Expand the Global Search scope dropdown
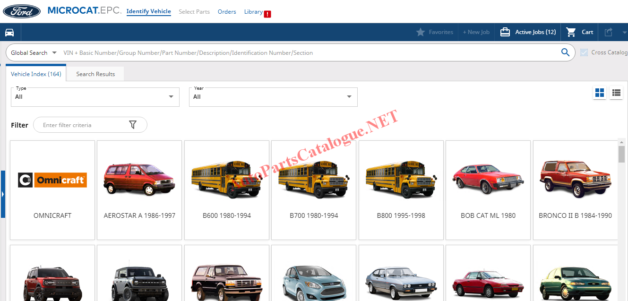Screen dimensions: 628x301 pos(34,53)
